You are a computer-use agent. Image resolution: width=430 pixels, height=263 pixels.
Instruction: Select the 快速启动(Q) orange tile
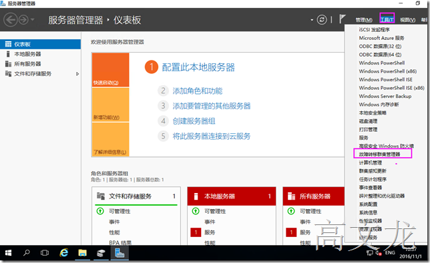pyautogui.click(x=111, y=70)
